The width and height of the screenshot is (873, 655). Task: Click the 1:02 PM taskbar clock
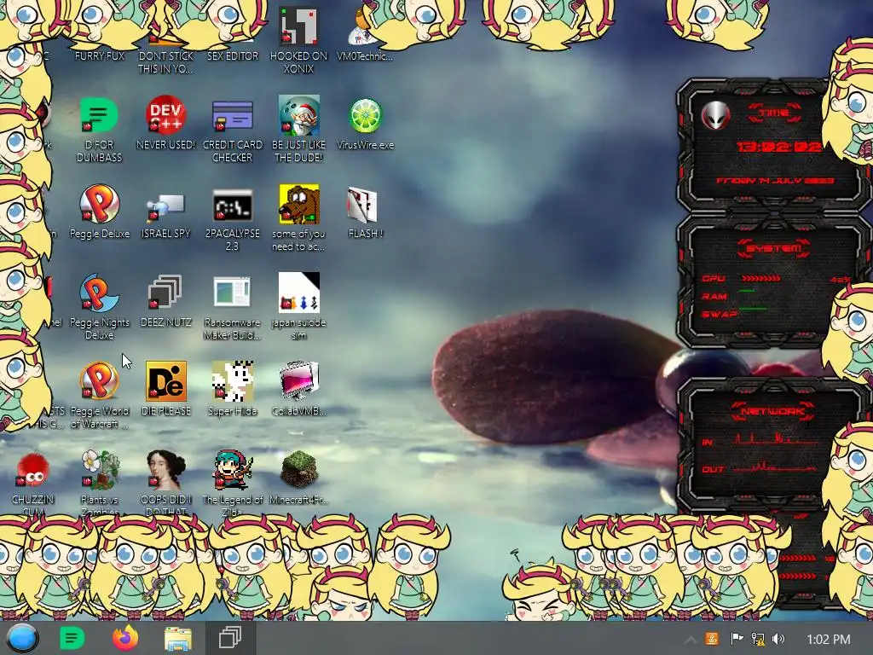pyautogui.click(x=829, y=640)
